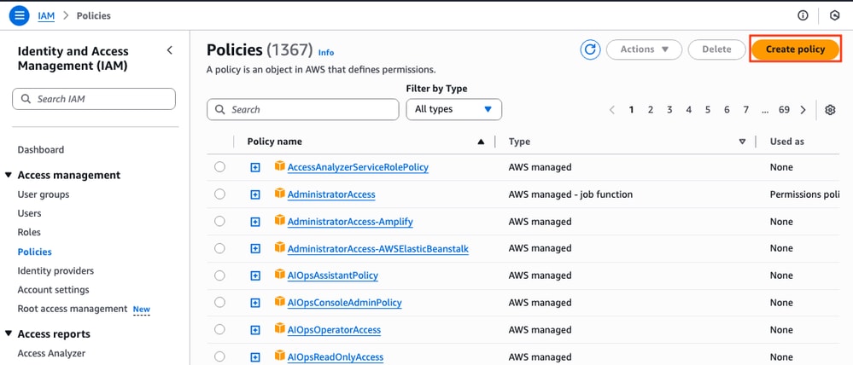Click the policy cube icon for AIOpsOperatorAccess
853x365 pixels.
tap(279, 328)
